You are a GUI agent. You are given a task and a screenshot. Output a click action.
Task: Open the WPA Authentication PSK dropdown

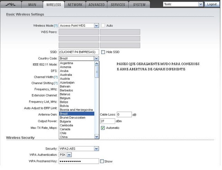point(65,155)
